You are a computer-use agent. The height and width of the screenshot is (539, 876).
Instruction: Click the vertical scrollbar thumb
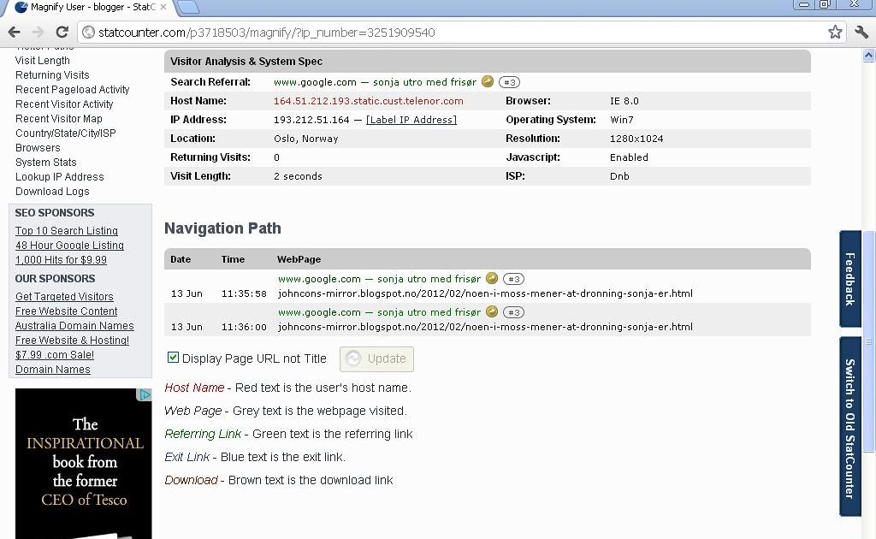point(868,341)
